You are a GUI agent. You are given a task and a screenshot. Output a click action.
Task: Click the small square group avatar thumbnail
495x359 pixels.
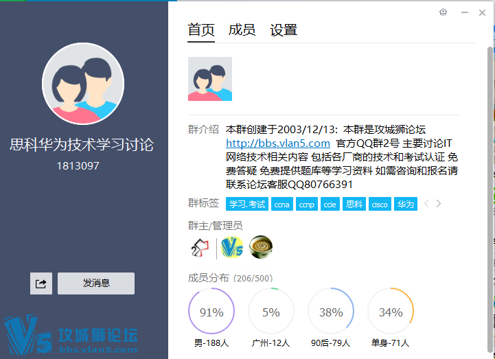click(x=210, y=79)
